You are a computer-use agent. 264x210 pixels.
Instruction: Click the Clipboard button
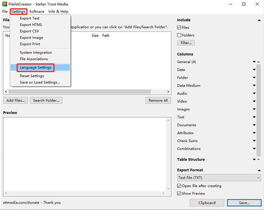coord(206,203)
